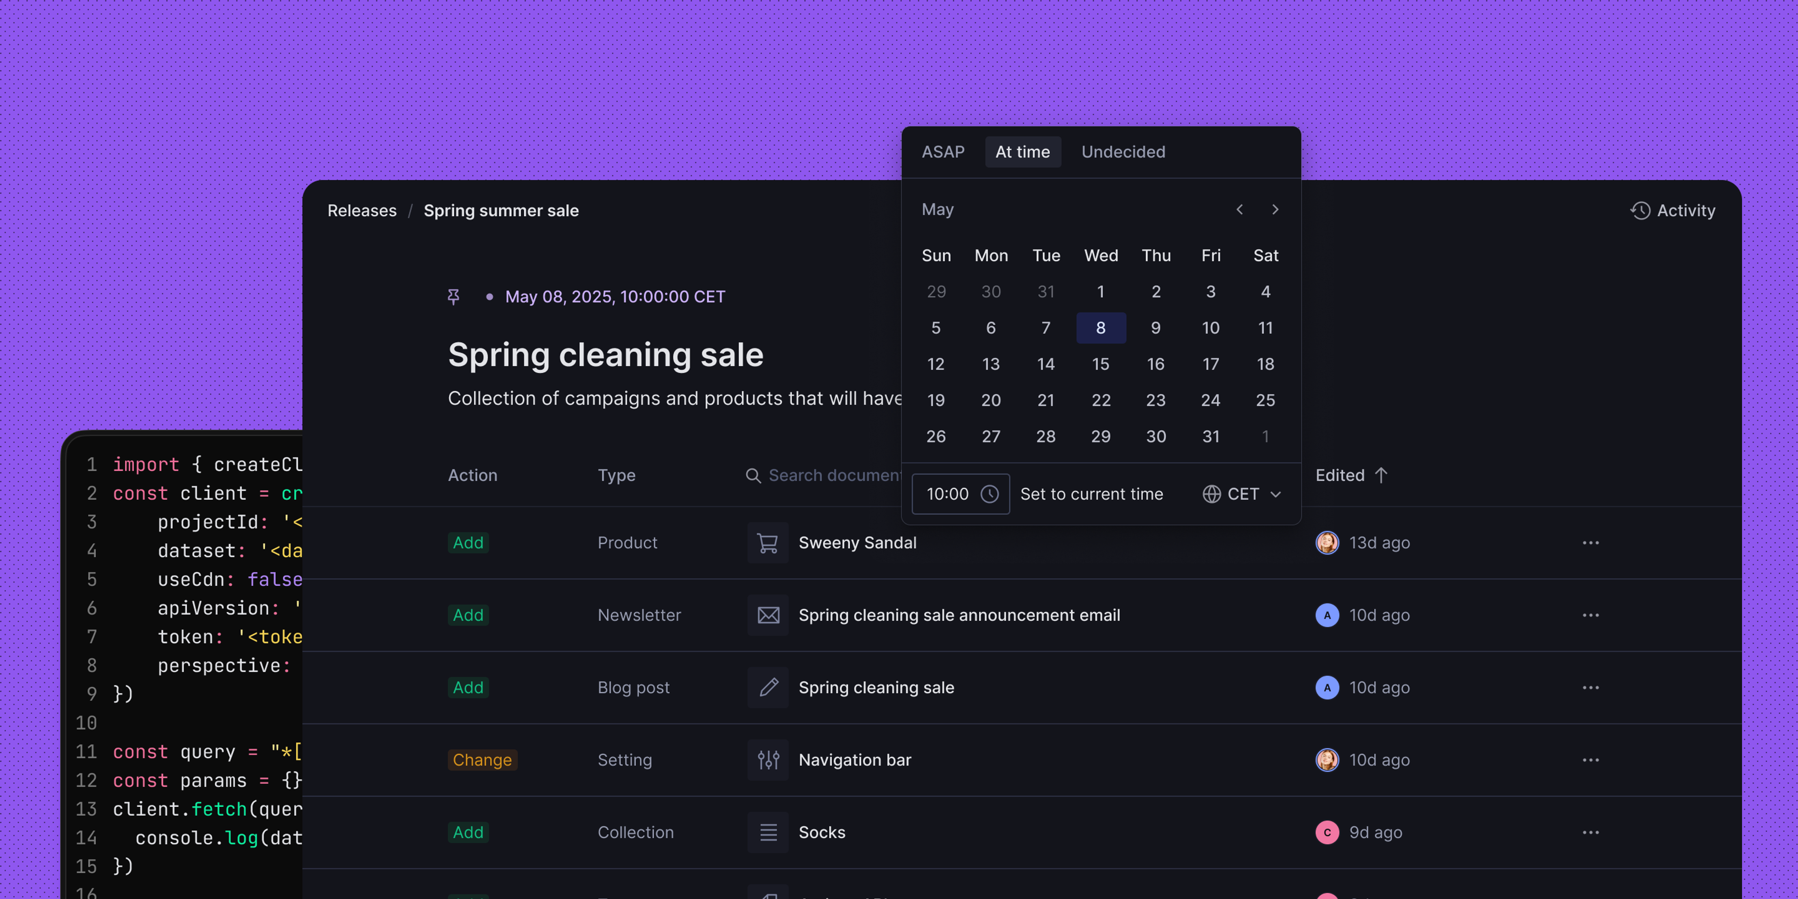Click the May 08, 2025 release date

(x=615, y=297)
